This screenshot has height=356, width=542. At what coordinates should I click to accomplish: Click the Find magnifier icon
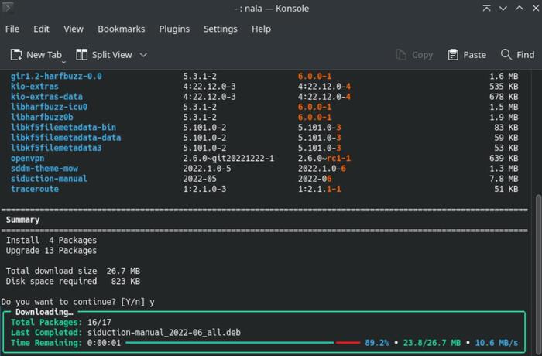[506, 55]
